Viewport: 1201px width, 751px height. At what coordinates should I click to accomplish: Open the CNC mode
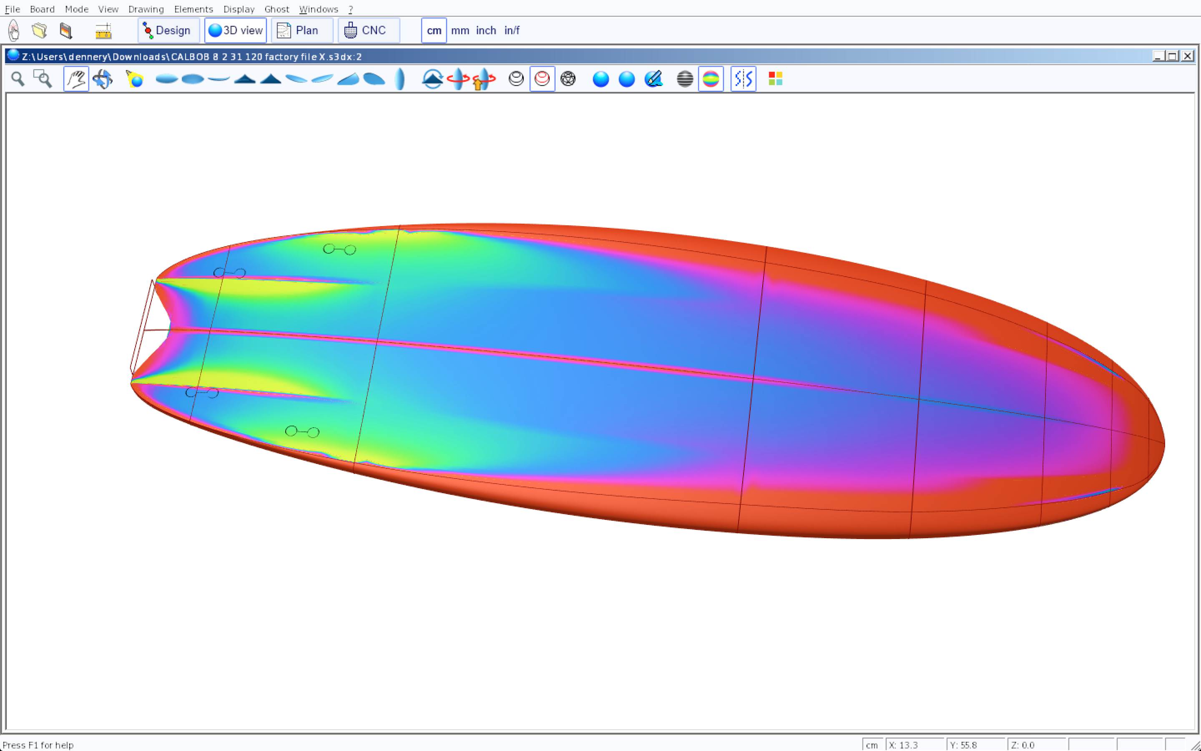[368, 31]
